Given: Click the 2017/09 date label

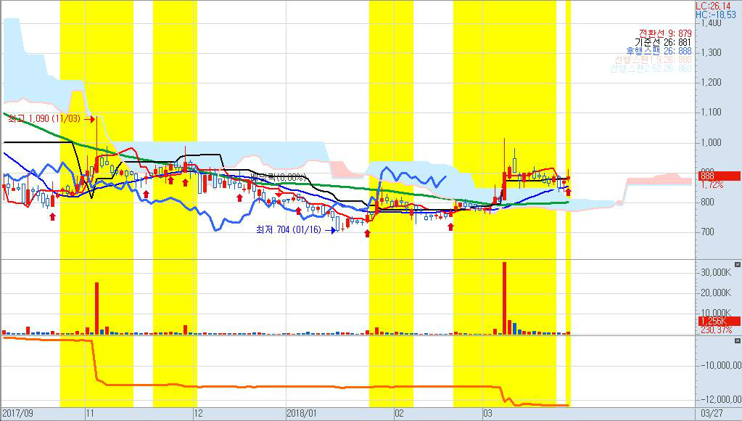Looking at the screenshot, I should click(18, 414).
